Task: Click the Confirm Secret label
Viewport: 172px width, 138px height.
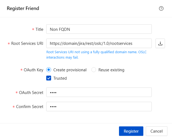Action: [x=29, y=106]
